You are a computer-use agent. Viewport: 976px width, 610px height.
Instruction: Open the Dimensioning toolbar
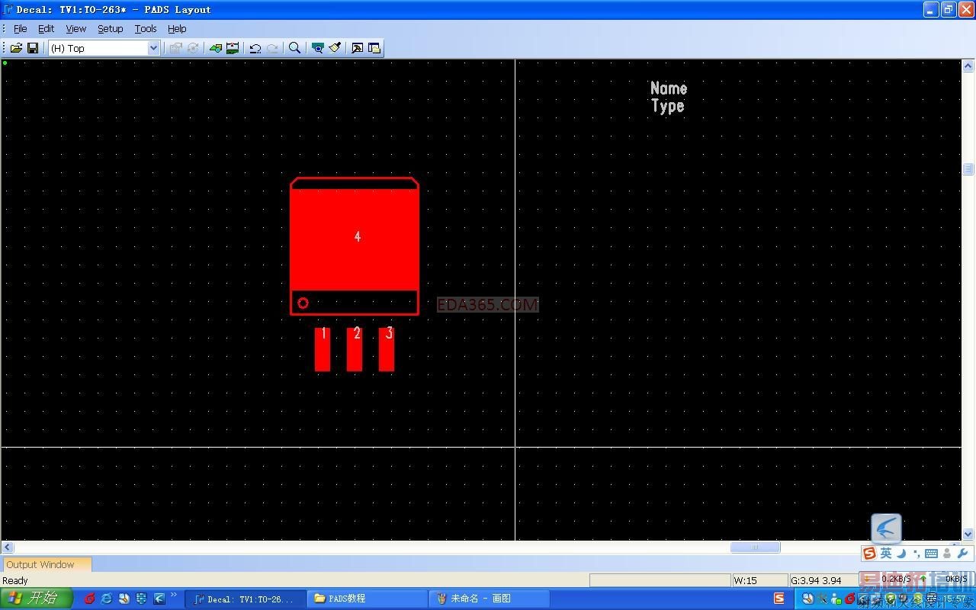(x=233, y=48)
